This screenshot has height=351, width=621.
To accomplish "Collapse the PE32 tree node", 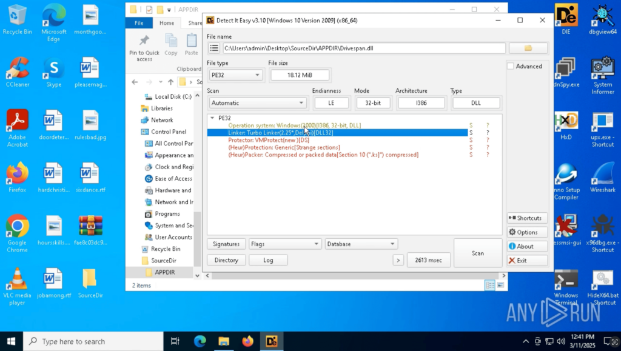I will (212, 118).
